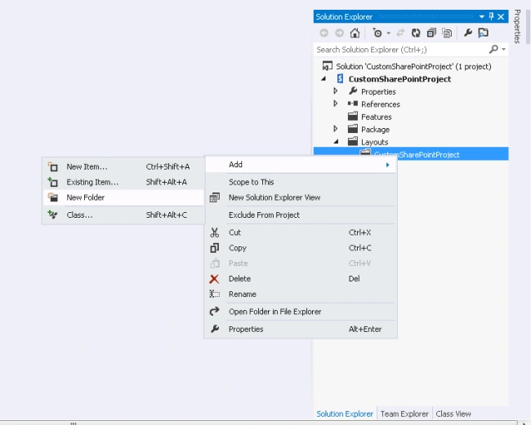
Task: Toggle the Solution Explorer auto-hide pin
Action: 491,16
